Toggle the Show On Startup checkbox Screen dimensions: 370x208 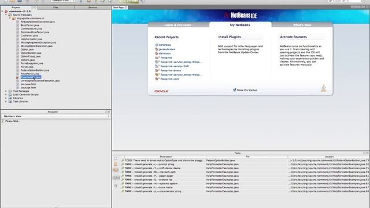235,90
